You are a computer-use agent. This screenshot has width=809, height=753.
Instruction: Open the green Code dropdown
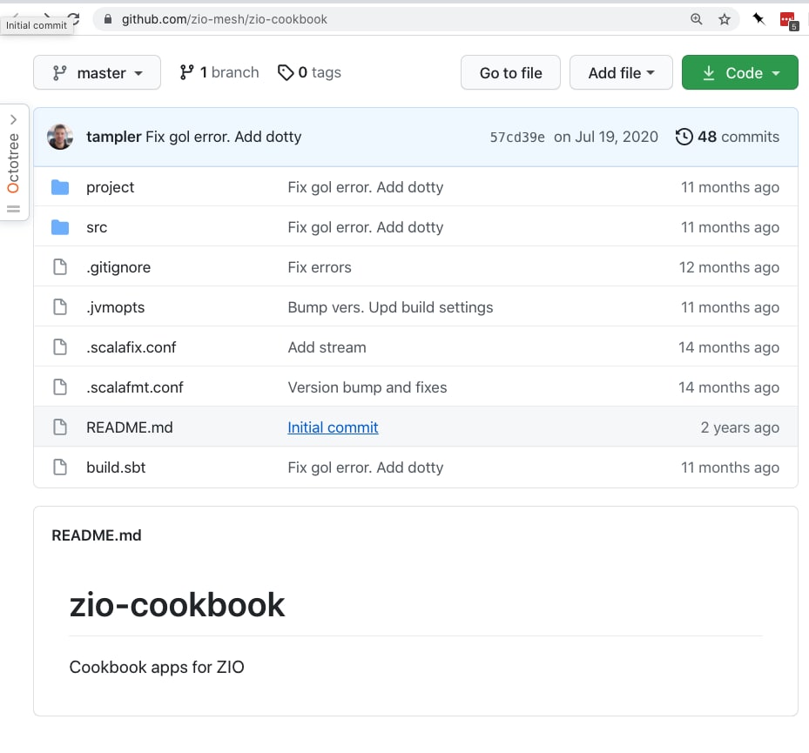(740, 73)
